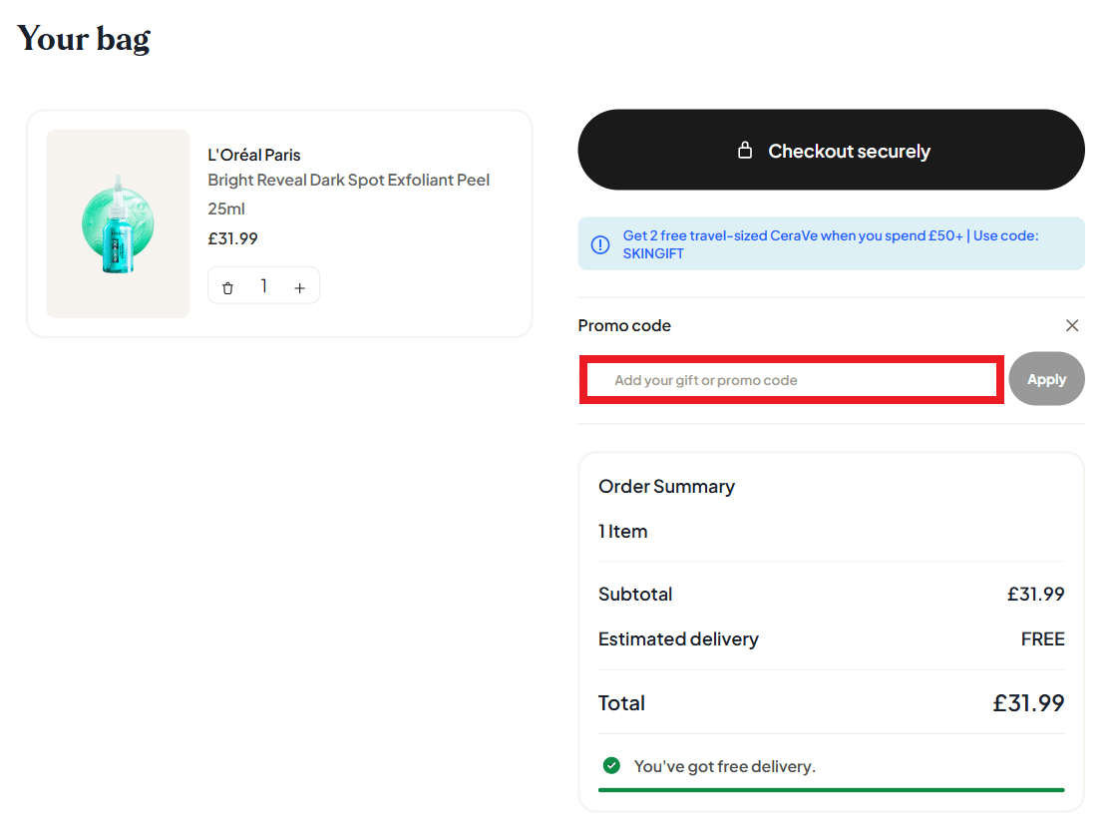
Task: Apply the promo code
Action: point(1046,379)
